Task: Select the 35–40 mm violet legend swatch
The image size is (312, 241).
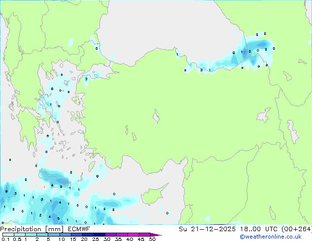Action: coord(122,235)
